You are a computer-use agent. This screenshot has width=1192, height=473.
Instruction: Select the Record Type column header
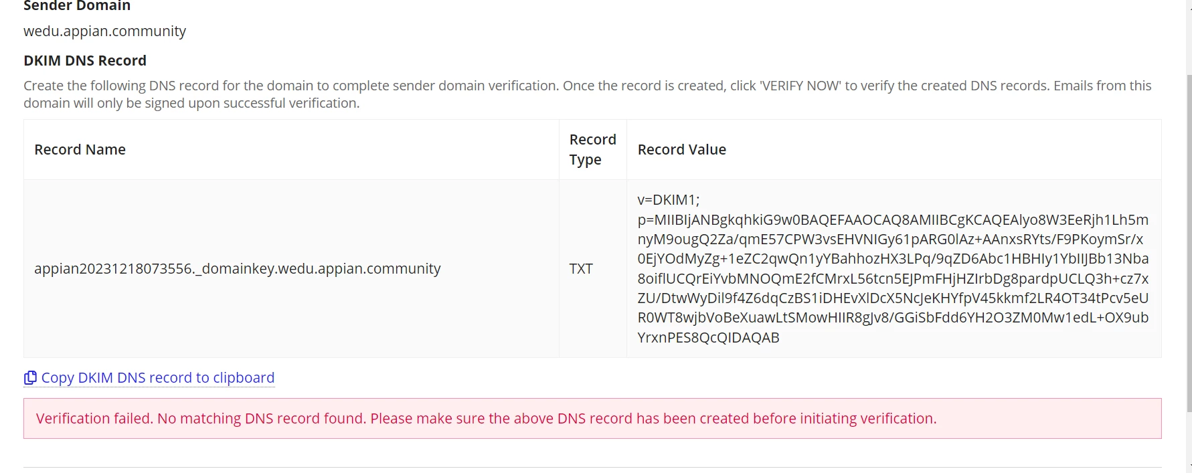pyautogui.click(x=592, y=150)
